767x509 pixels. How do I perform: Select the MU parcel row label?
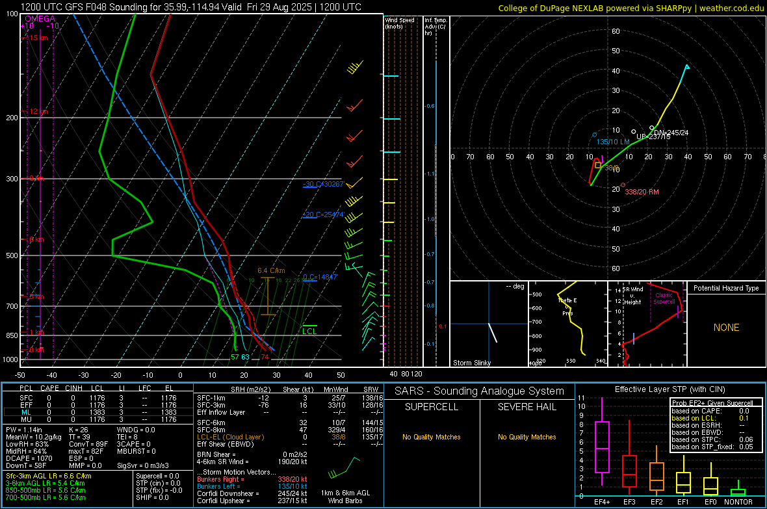pos(26,419)
